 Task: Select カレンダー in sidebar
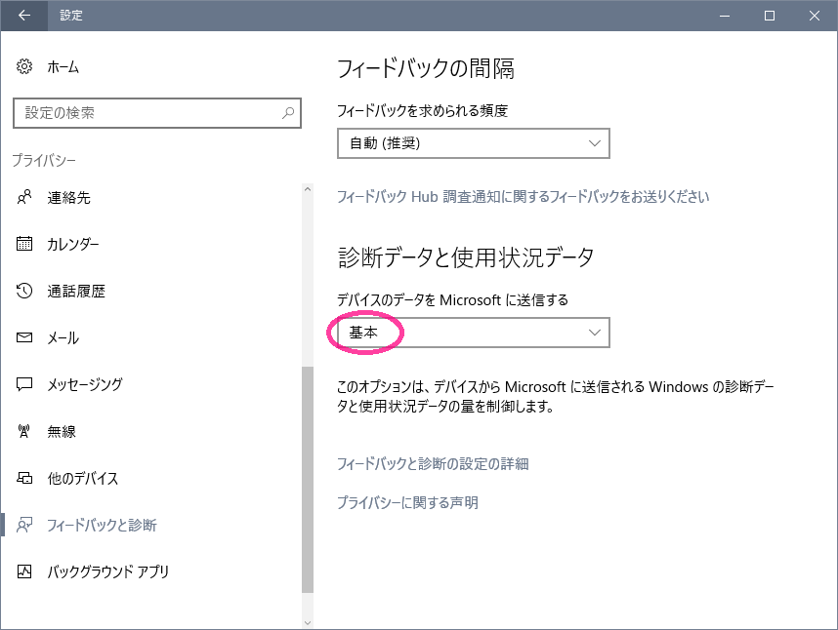coord(73,245)
